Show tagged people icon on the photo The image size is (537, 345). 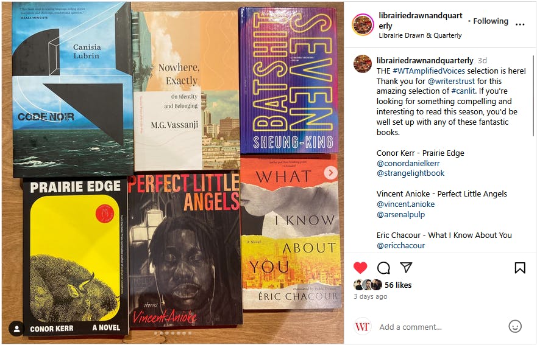[x=16, y=329]
